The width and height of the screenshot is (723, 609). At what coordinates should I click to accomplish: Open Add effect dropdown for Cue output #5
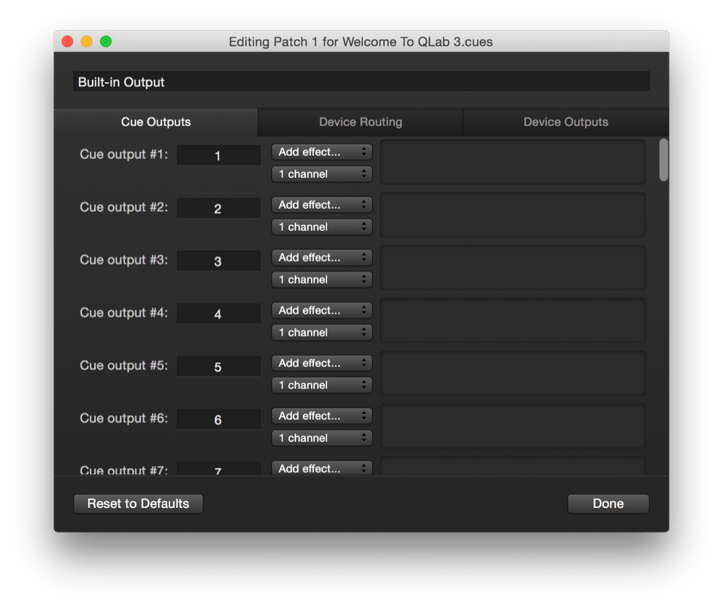322,363
